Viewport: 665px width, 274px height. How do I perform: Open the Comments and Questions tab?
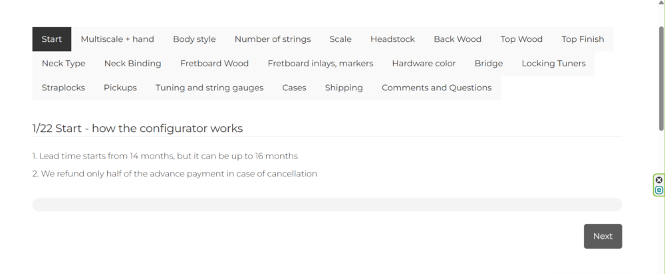point(436,88)
